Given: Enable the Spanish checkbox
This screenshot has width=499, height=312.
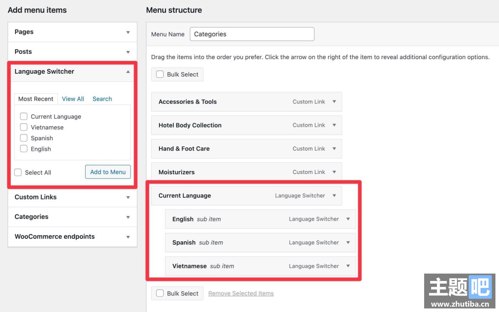Looking at the screenshot, I should [x=24, y=138].
